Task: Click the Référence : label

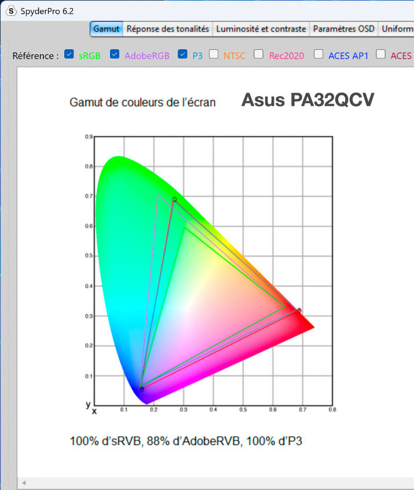Action: (x=36, y=56)
